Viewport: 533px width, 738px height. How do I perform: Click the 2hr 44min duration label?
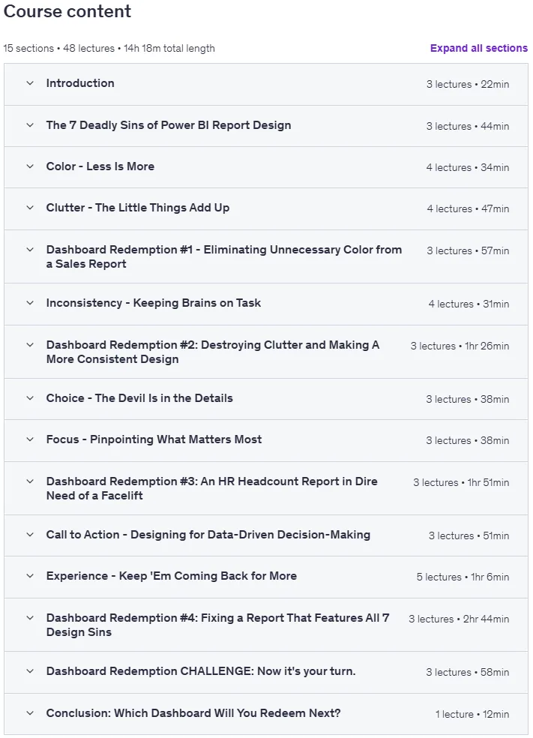coord(486,619)
